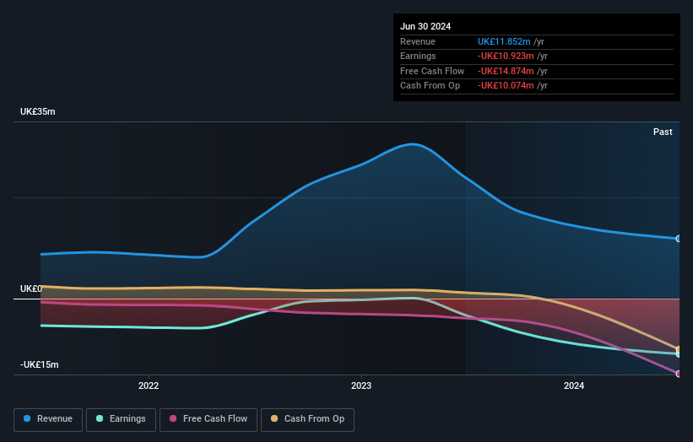Viewport: 693px width, 442px height.
Task: Toggle the Cash From Op legend button
Action: (307, 419)
